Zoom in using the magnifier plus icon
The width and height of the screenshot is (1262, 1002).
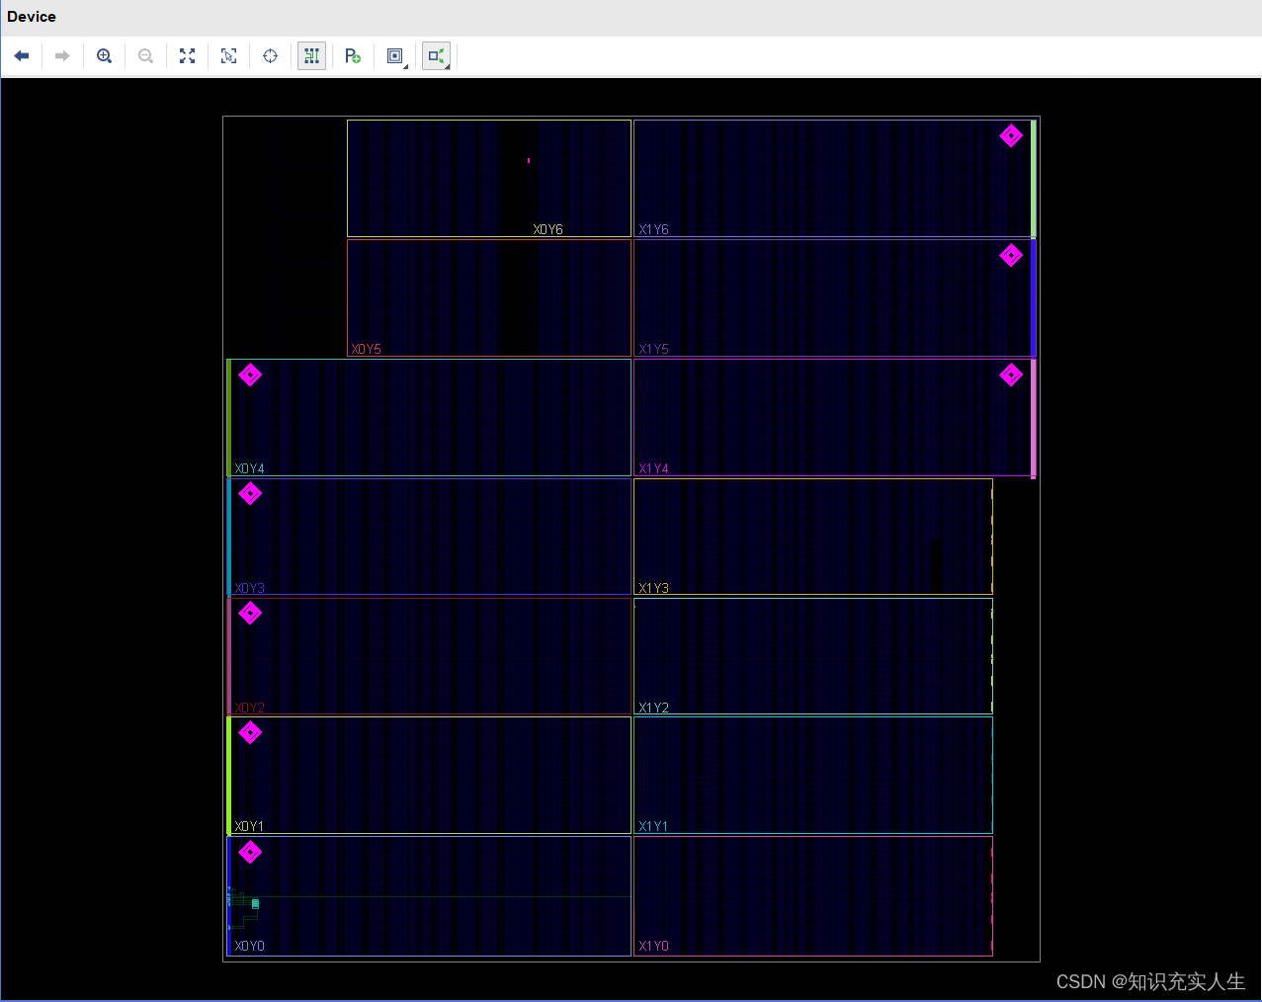tap(104, 56)
